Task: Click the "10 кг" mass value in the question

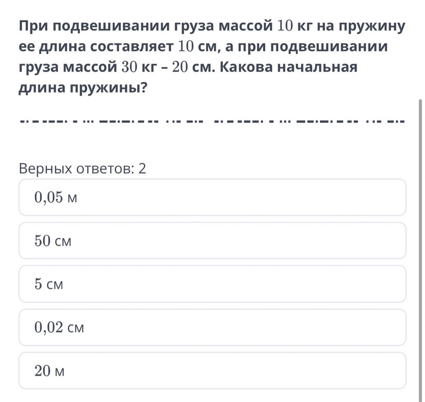Action: 294,26
